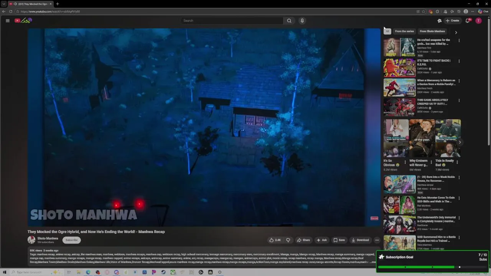Open options for IT'S TIME TO FIGHT BACK video

click(x=459, y=61)
